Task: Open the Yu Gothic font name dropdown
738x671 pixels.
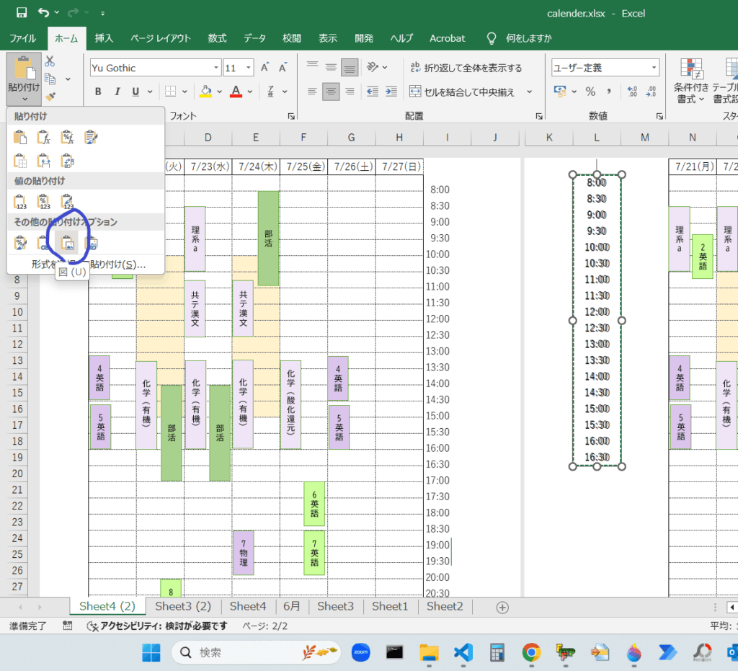Action: click(x=215, y=68)
